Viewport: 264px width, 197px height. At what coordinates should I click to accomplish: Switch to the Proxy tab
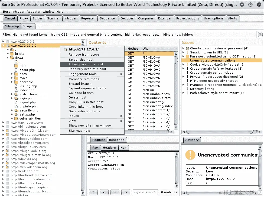[24, 18]
